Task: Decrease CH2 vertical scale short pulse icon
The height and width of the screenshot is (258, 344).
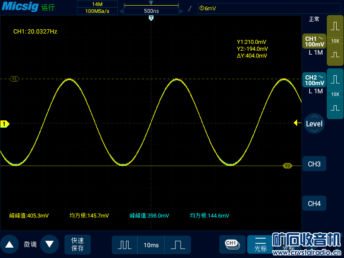Action: coord(335,108)
